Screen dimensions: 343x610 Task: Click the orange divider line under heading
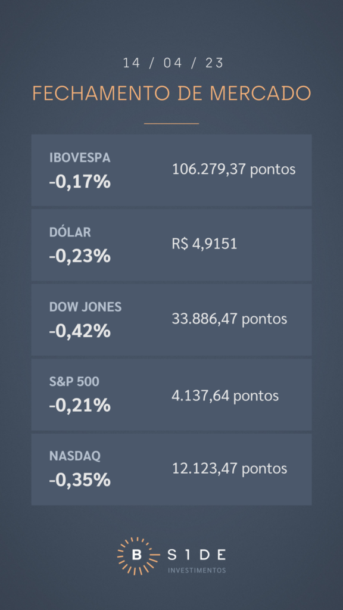[171, 123]
